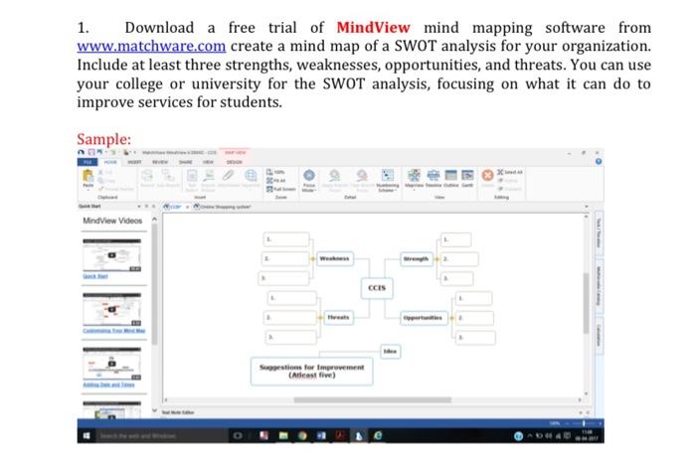This screenshot has height=455, width=696.
Task: Open the document tab list dropdown arrow
Action: tap(587, 207)
